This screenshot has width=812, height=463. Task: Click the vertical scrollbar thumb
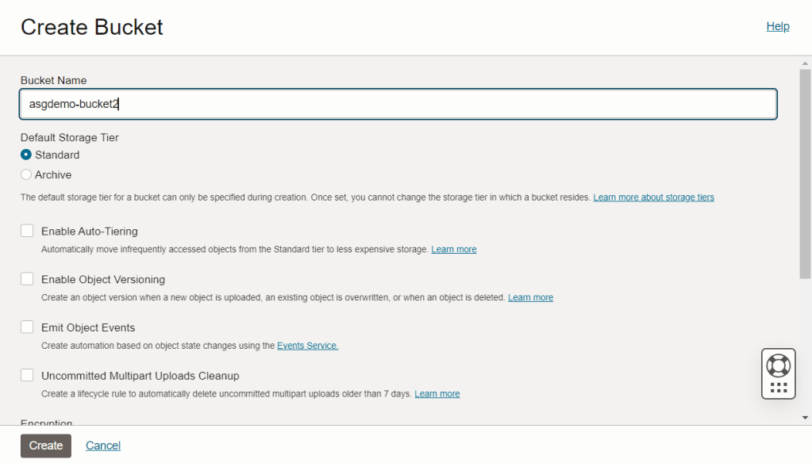point(806,173)
